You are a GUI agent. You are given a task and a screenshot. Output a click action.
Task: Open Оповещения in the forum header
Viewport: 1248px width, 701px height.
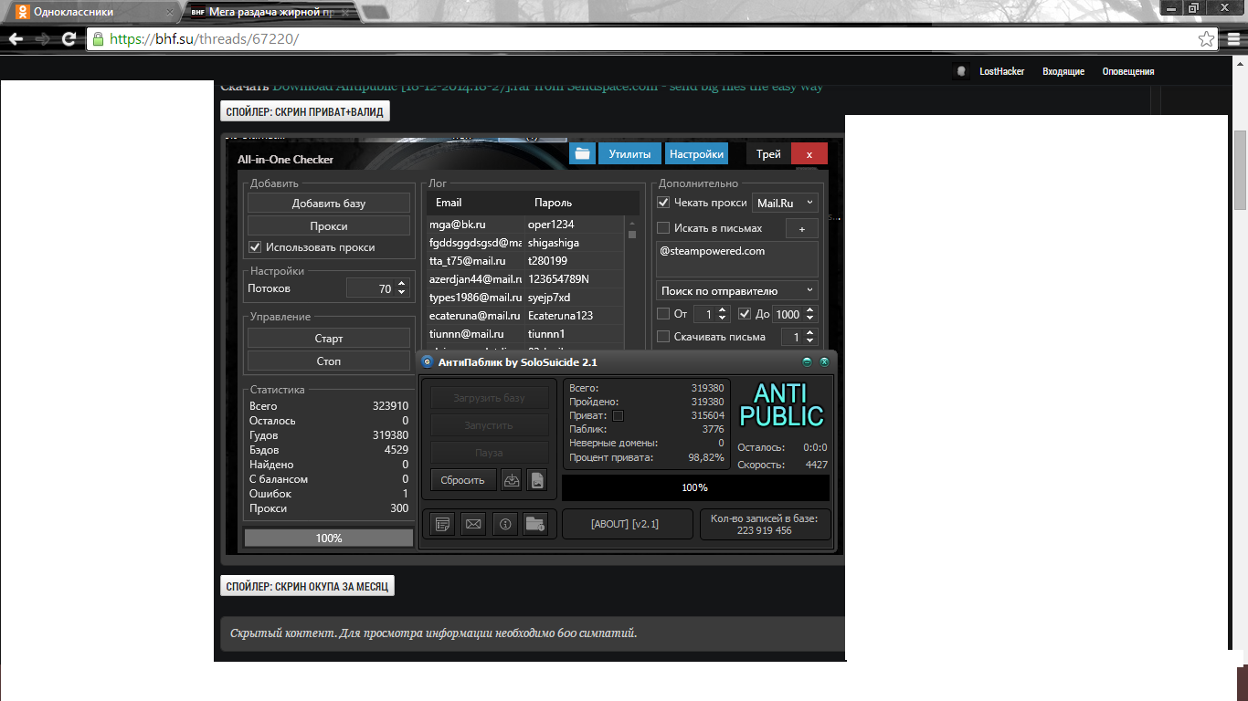click(x=1128, y=71)
